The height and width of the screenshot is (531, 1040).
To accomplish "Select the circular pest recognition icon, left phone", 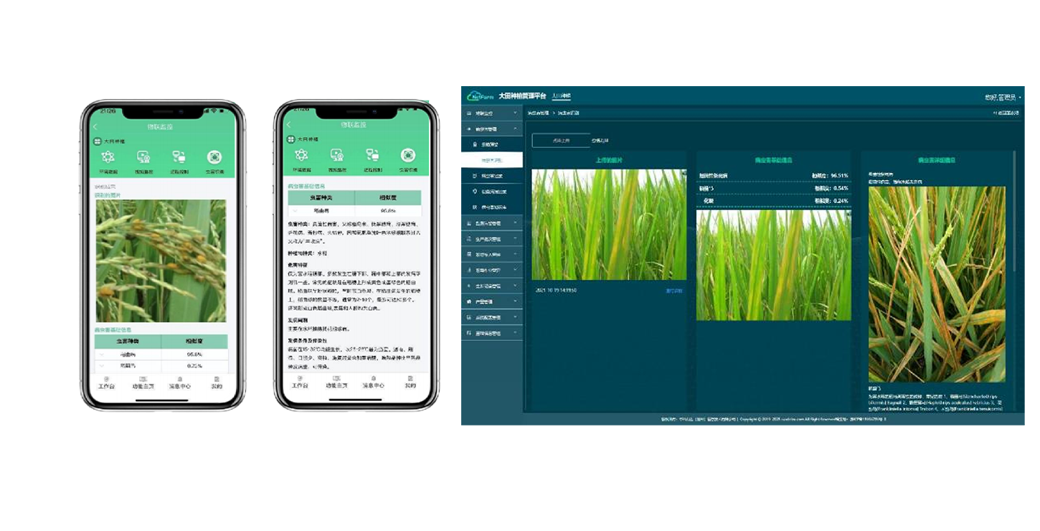I will click(x=214, y=156).
